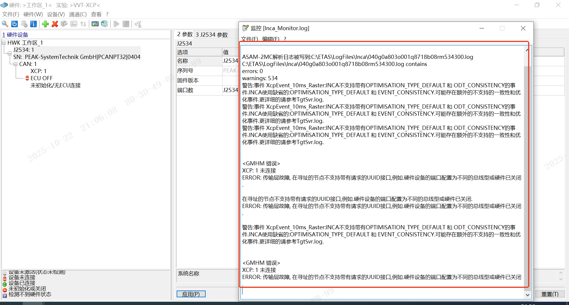
Task: Click the 设备未连接 legend text
Action: click(22, 277)
